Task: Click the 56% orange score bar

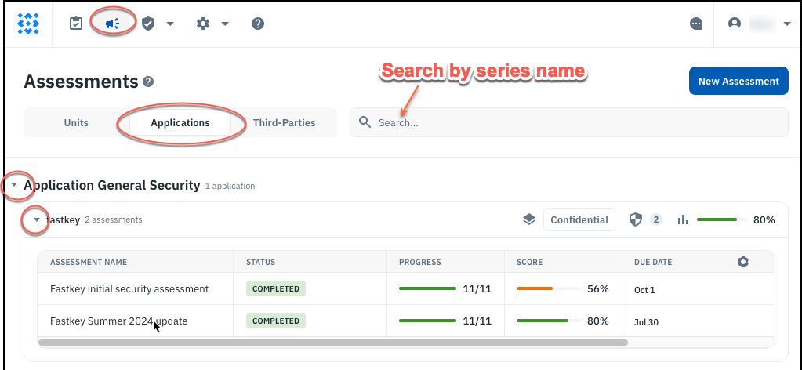Action: (x=548, y=288)
